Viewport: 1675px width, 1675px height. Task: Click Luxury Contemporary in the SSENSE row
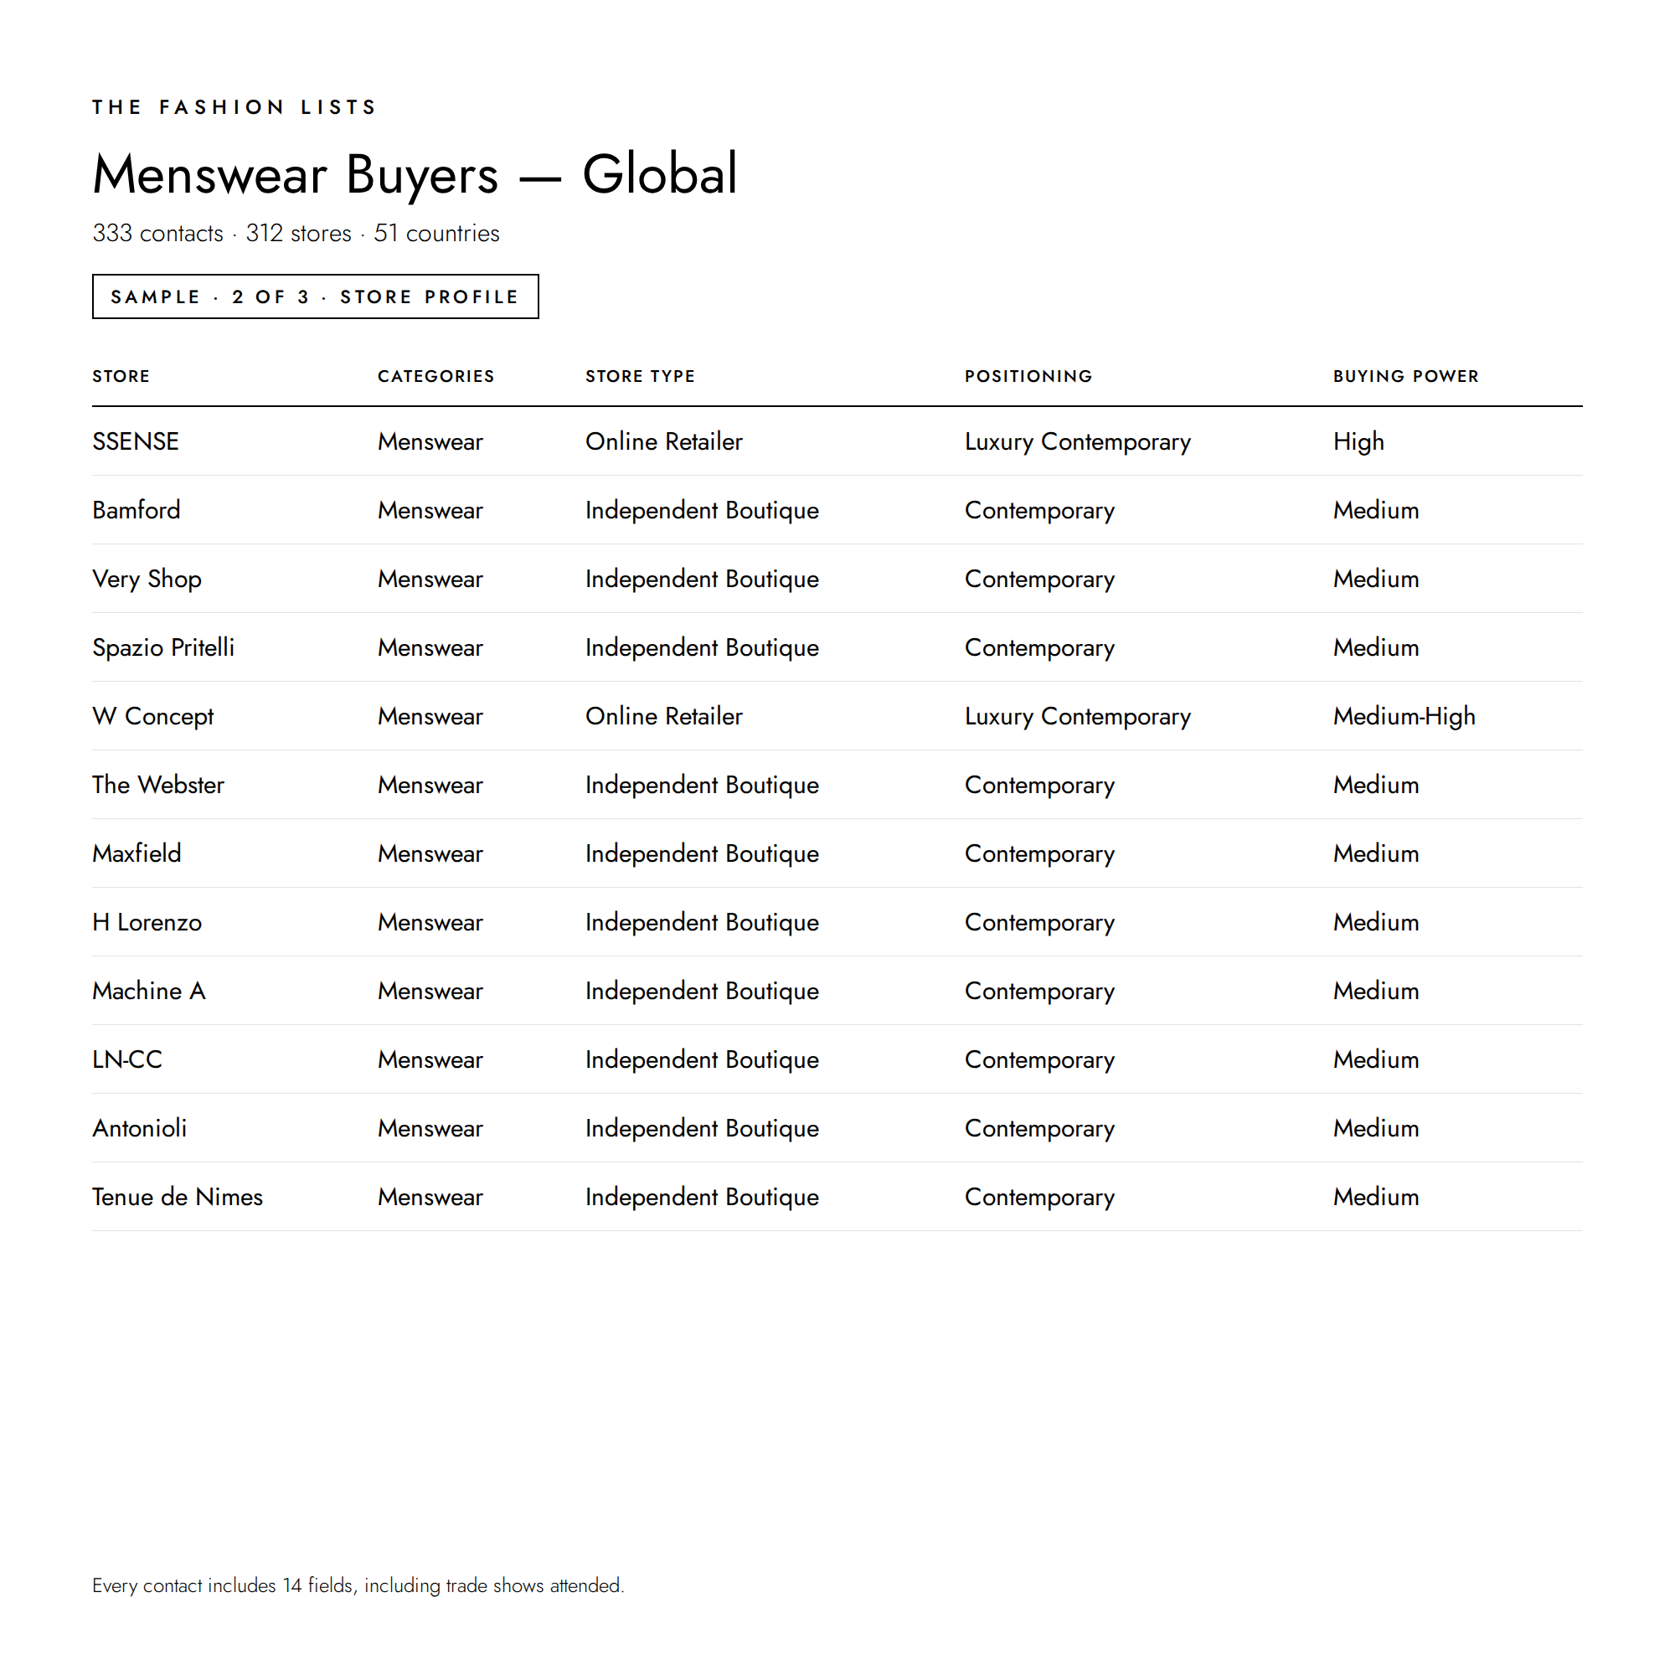(x=1078, y=442)
